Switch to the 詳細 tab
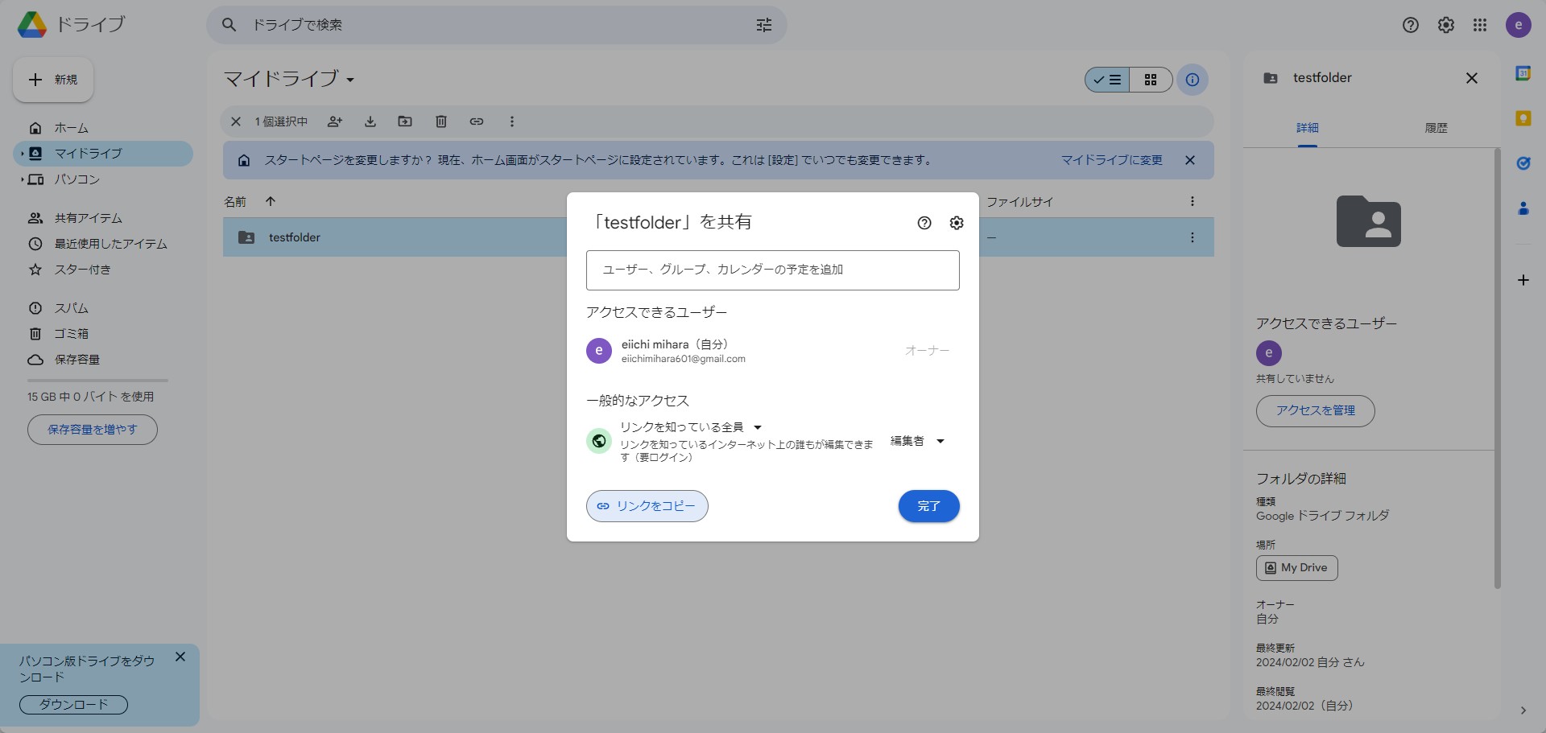 1308,128
